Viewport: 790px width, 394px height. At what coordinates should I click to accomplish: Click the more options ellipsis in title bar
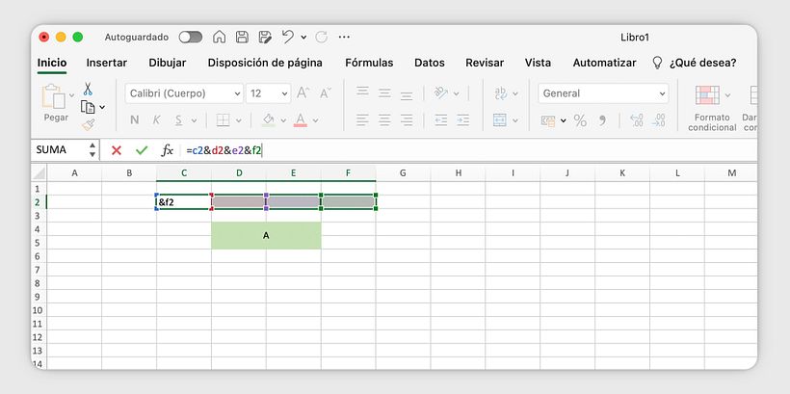pos(344,37)
